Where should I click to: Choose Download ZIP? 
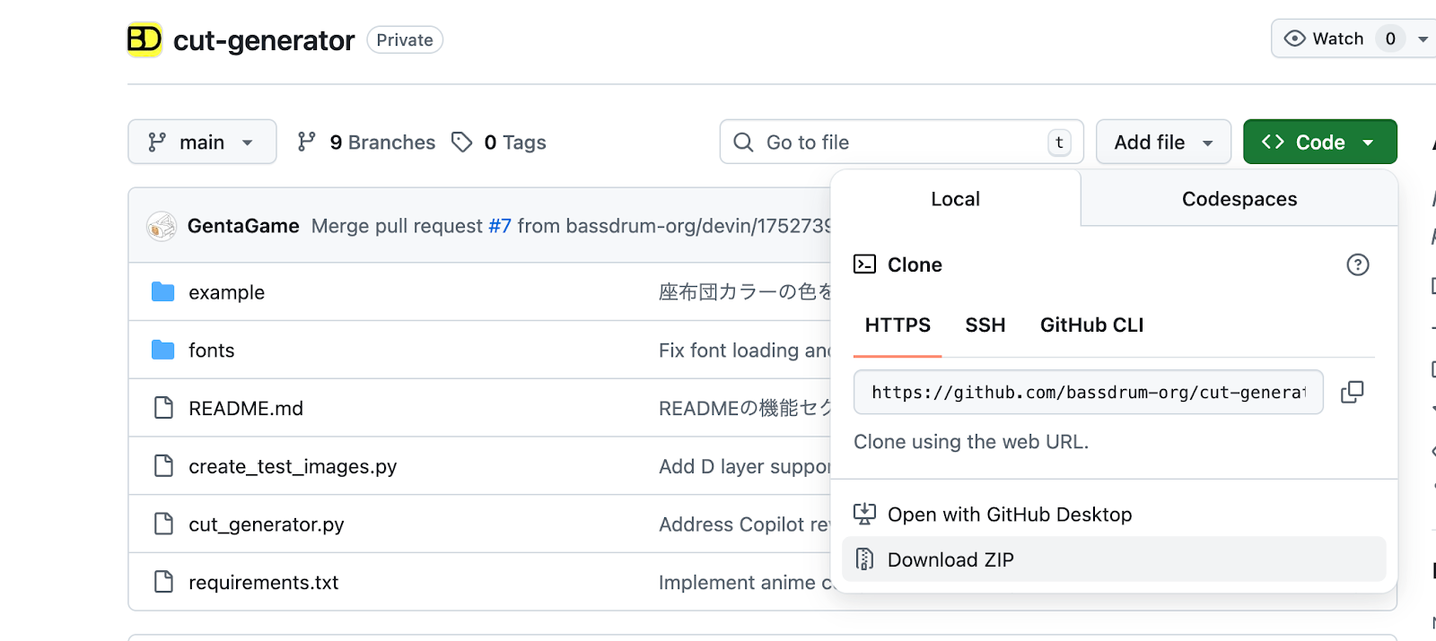(950, 560)
